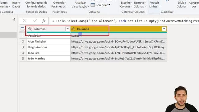
Task: Click Agrupar por button
Action: [194, 5]
